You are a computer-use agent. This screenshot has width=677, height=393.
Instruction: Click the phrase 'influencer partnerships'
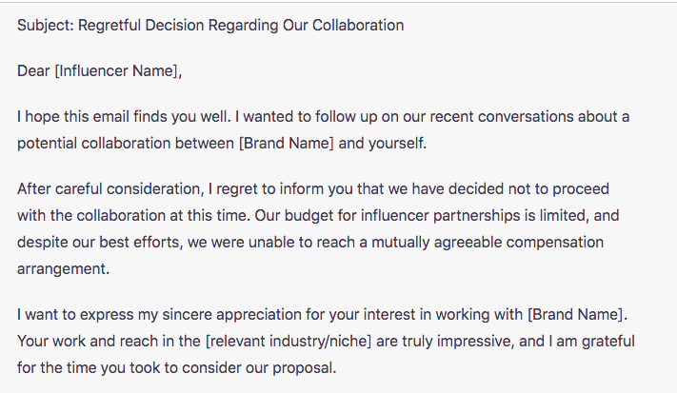(x=441, y=215)
